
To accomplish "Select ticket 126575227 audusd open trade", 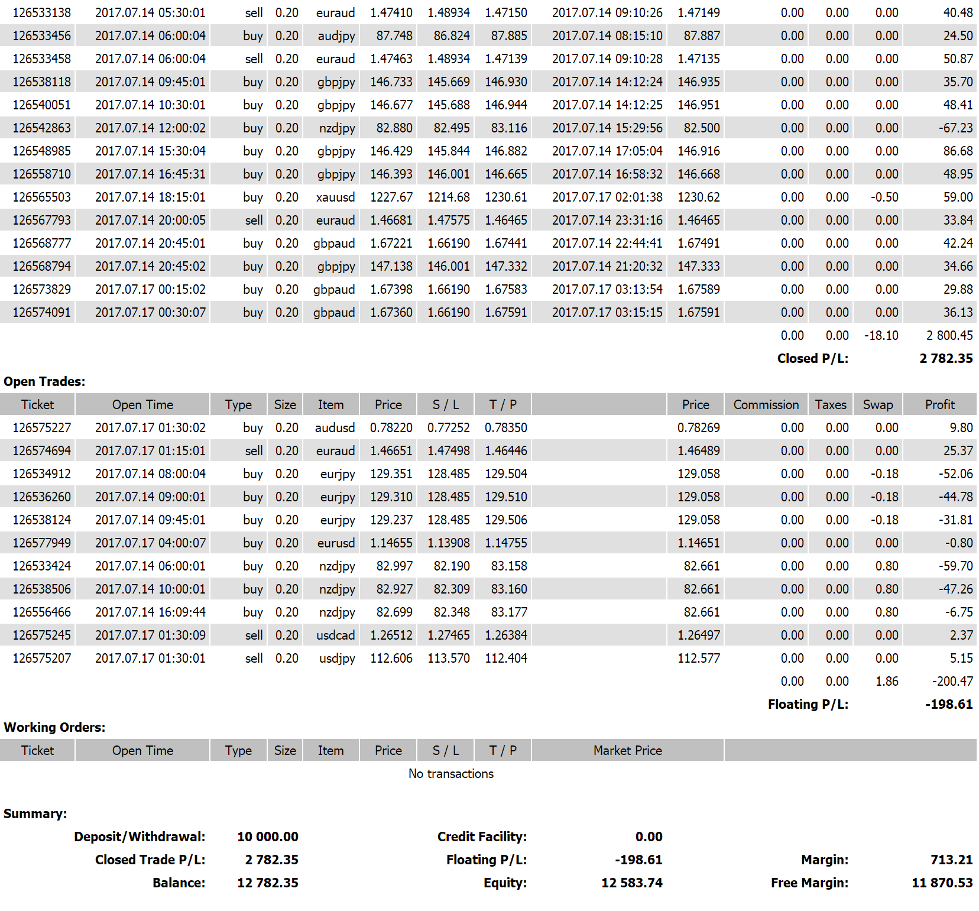I will (x=488, y=427).
